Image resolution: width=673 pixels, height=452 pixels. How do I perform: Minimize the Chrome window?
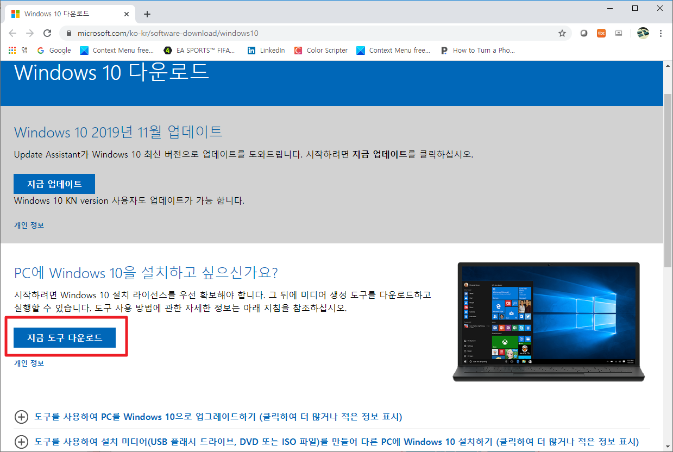610,9
